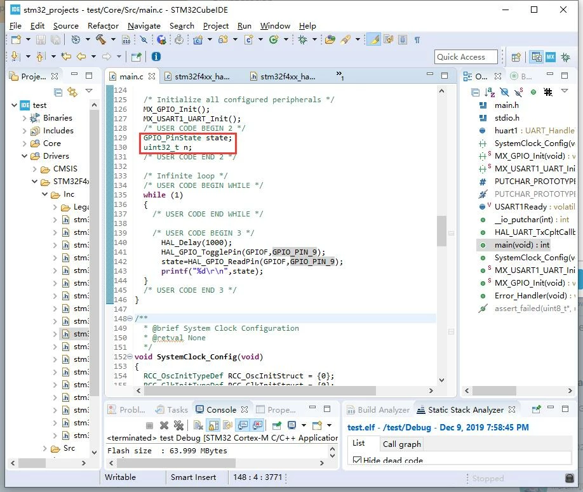This screenshot has width=583, height=492.
Task: Switch to the Build Analyzer tab
Action: [x=378, y=409]
